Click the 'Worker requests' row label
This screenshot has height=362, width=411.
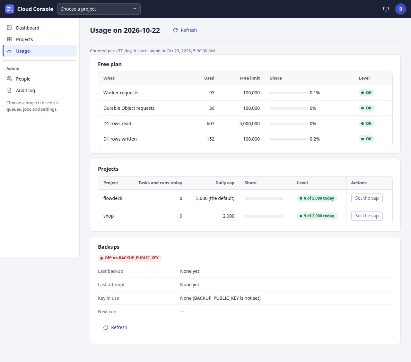(121, 93)
